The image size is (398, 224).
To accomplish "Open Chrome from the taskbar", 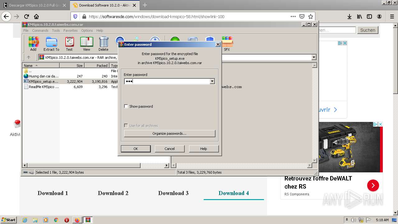I will coord(56,220).
